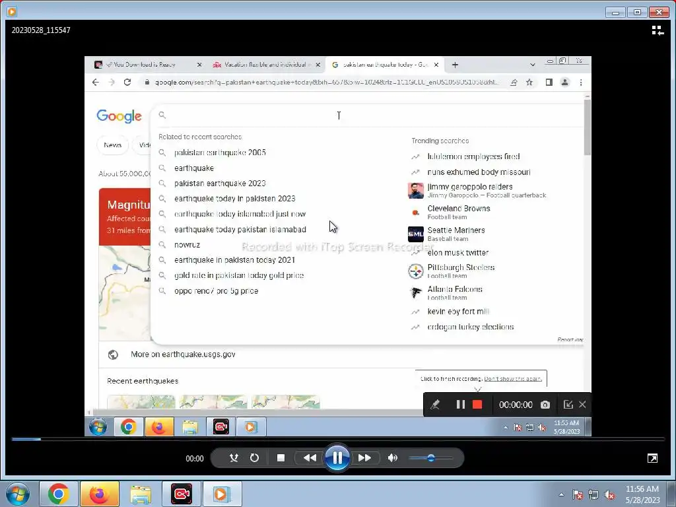
Task: Mute the player volume speaker icon
Action: pos(392,458)
